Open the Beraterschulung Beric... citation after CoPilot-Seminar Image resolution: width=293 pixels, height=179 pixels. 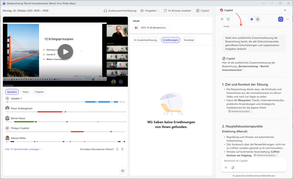pos(265,155)
